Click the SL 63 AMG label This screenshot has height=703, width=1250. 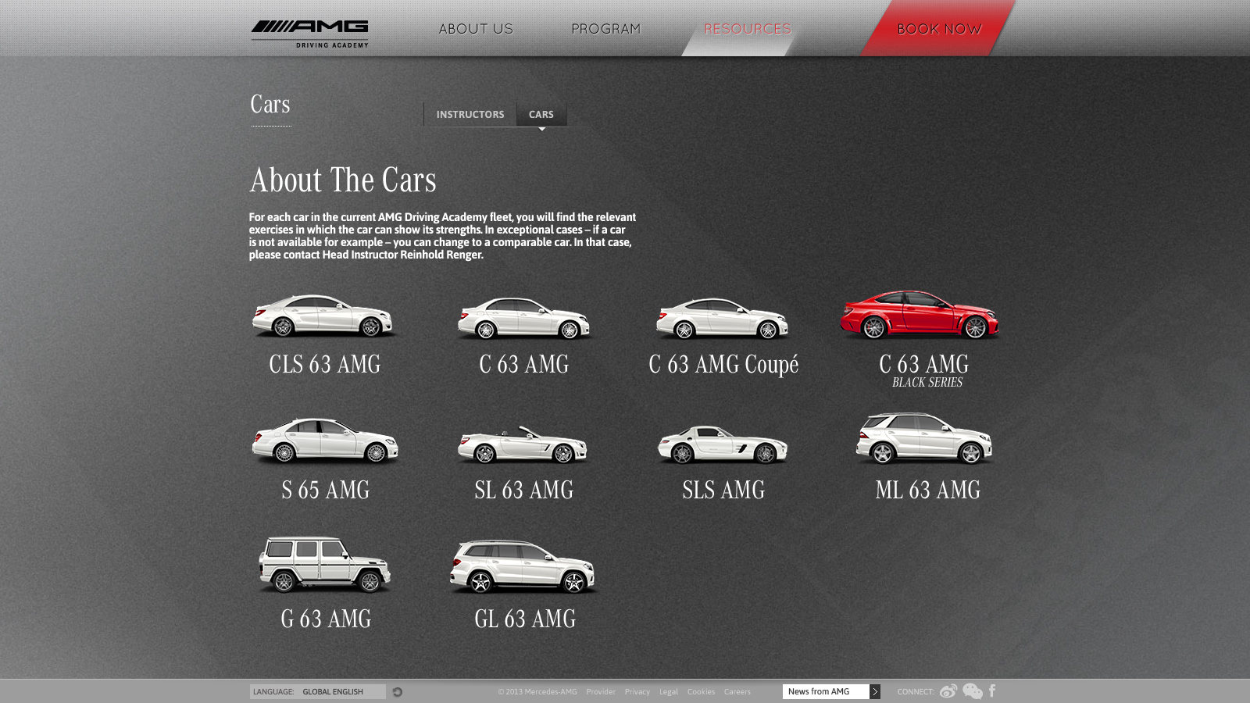[x=524, y=491]
